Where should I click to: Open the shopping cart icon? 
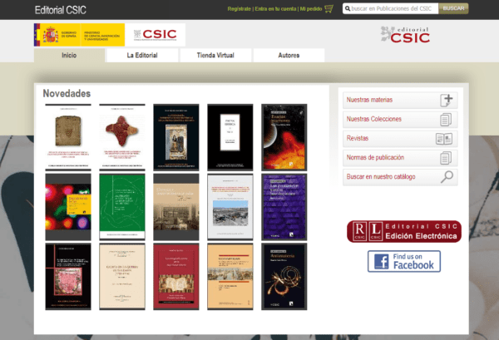pyautogui.click(x=329, y=8)
